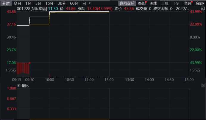Close the 量比 indicator panel
The image size is (206, 120).
[x=203, y=86]
